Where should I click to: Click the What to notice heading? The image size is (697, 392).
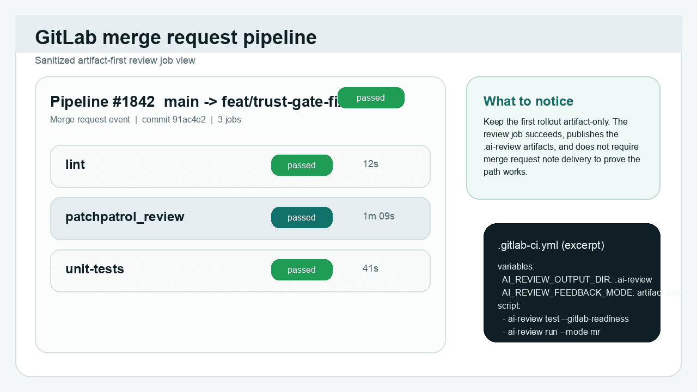click(528, 101)
